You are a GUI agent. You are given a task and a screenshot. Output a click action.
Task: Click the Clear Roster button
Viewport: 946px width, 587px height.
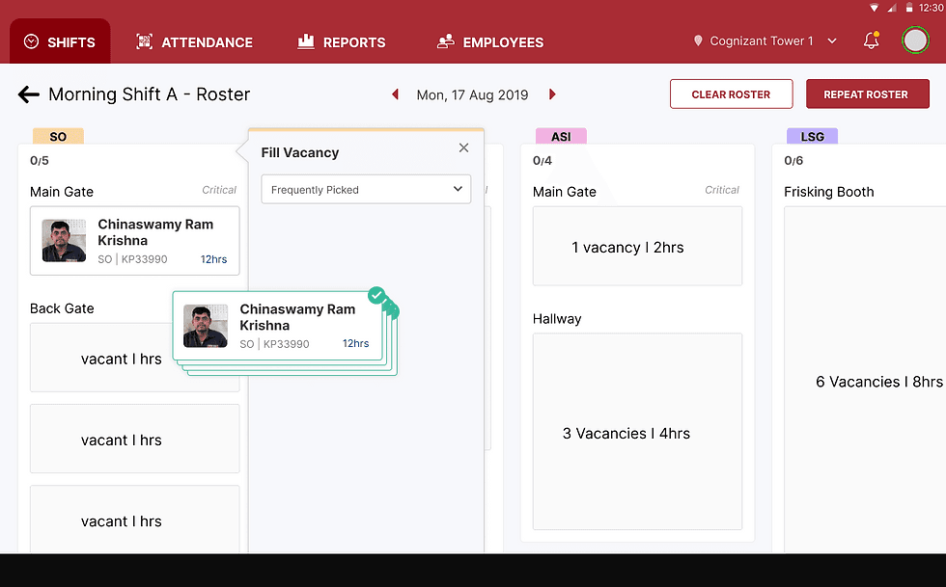[x=732, y=94]
